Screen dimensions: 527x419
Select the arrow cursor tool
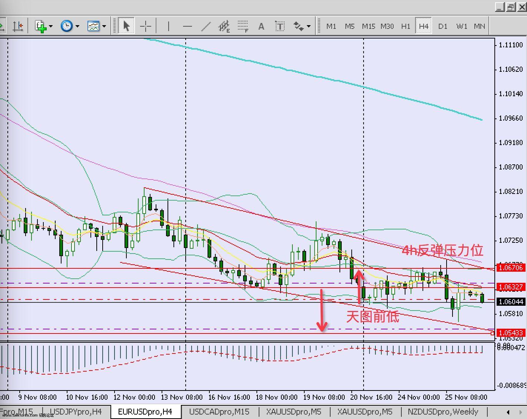(x=126, y=26)
